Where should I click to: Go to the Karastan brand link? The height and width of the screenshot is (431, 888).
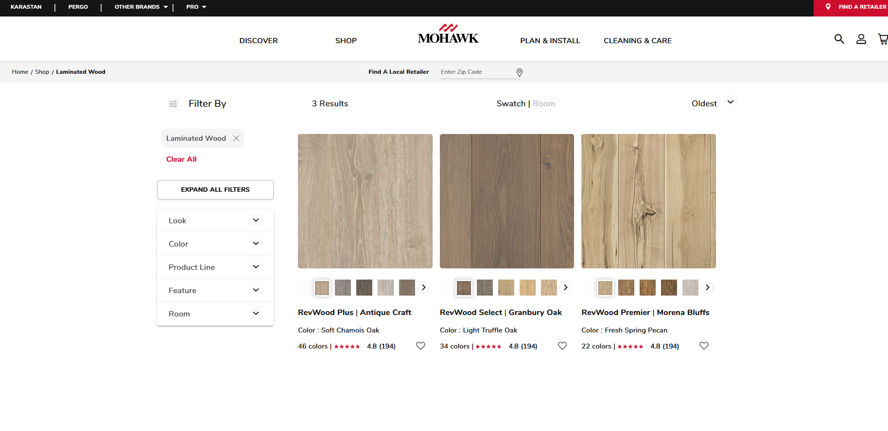coord(26,7)
